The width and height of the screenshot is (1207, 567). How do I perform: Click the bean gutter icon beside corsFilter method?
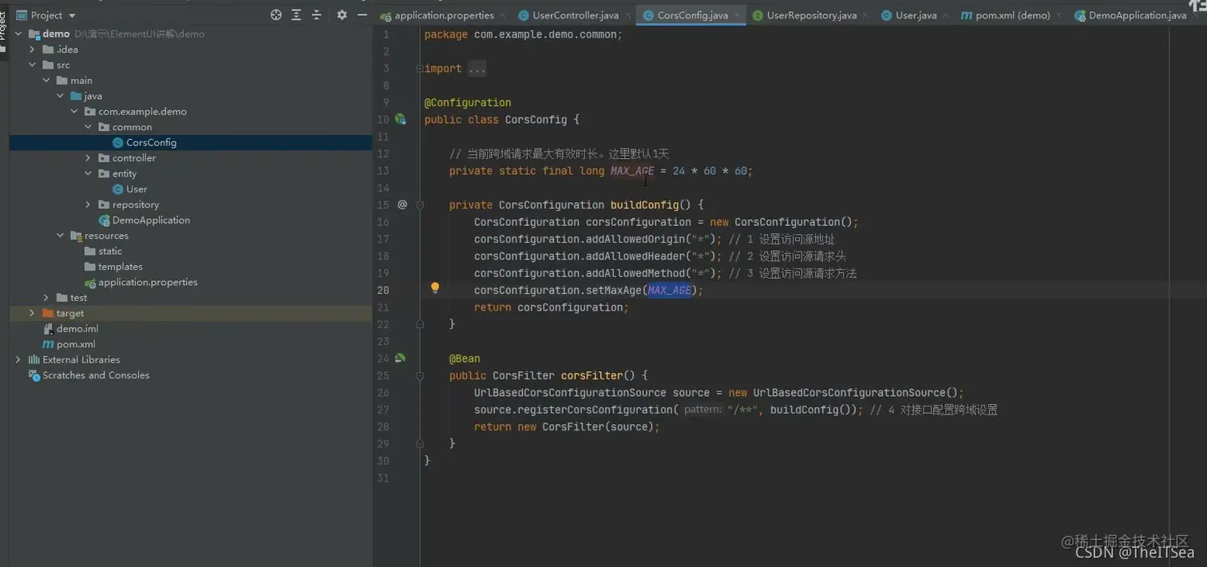coord(400,358)
